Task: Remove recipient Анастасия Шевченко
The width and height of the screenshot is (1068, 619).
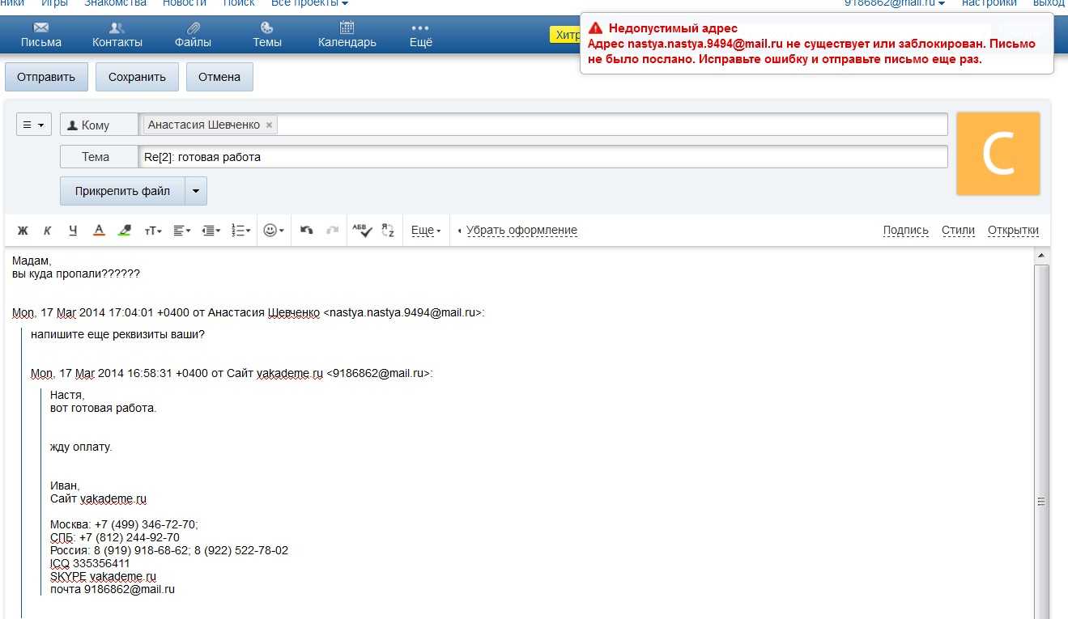Action: [x=270, y=125]
